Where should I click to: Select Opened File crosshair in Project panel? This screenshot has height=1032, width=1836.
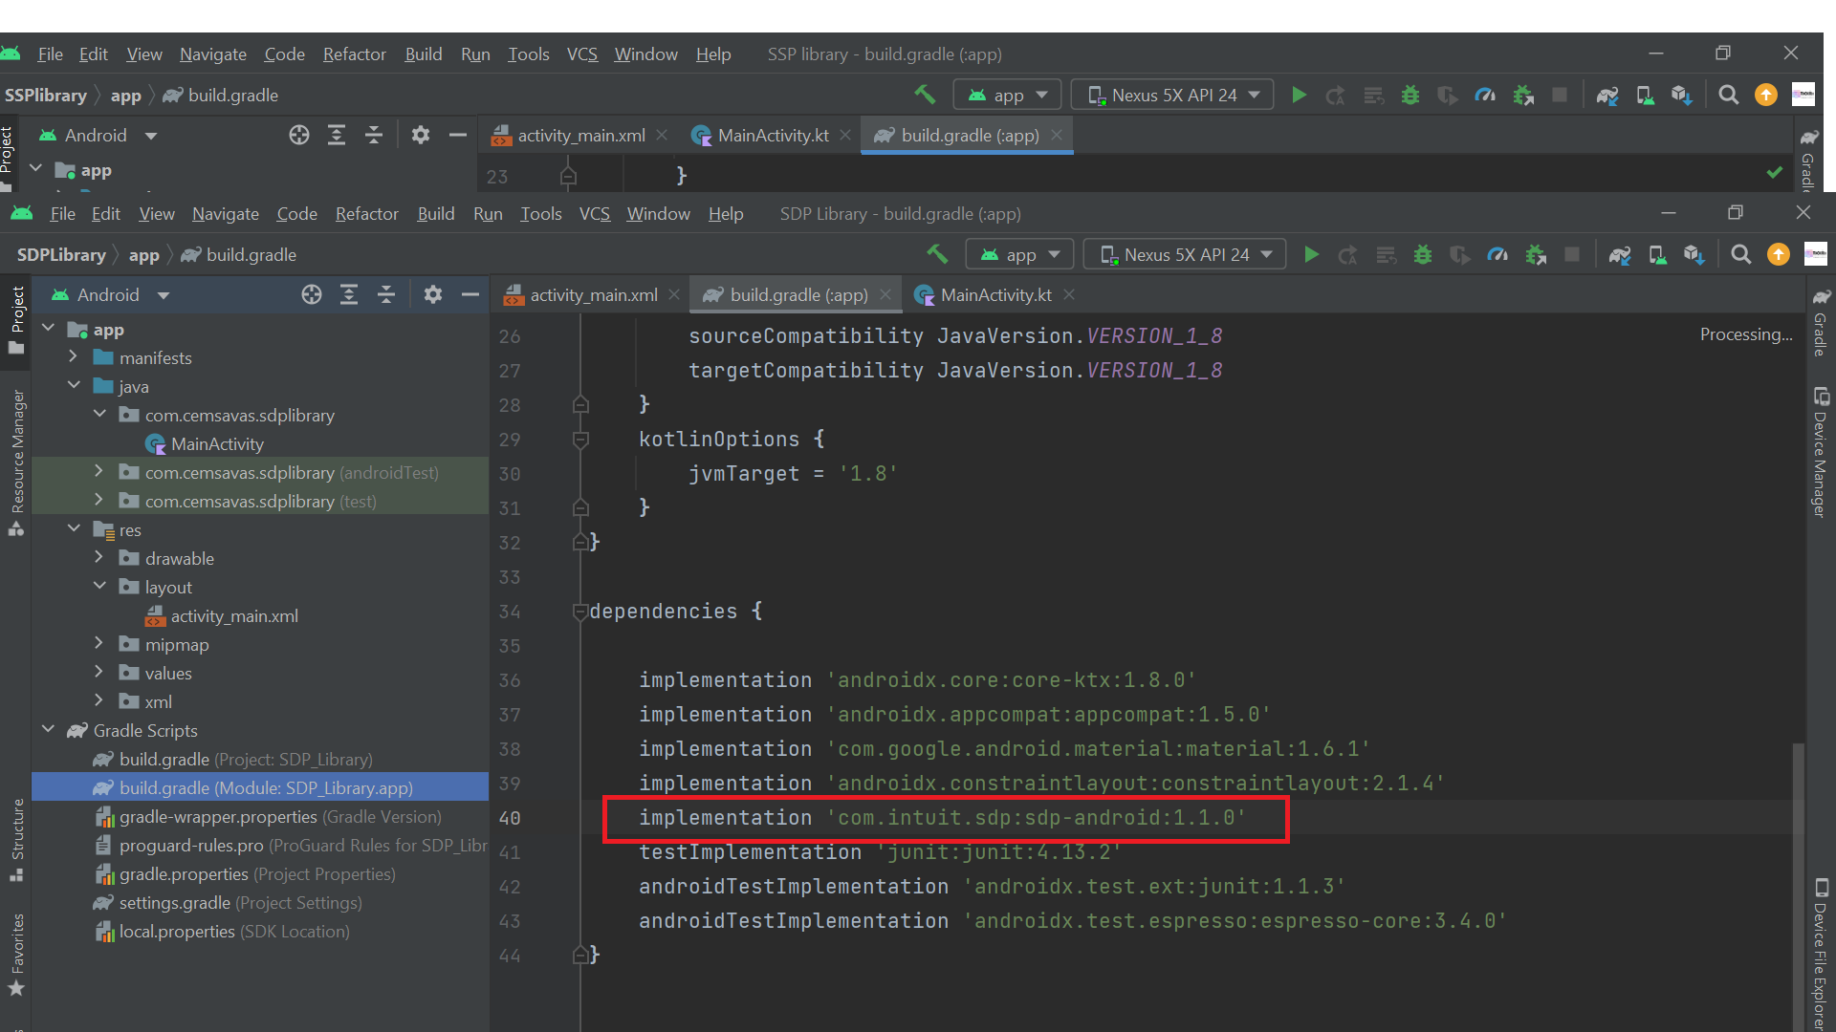tap(312, 294)
